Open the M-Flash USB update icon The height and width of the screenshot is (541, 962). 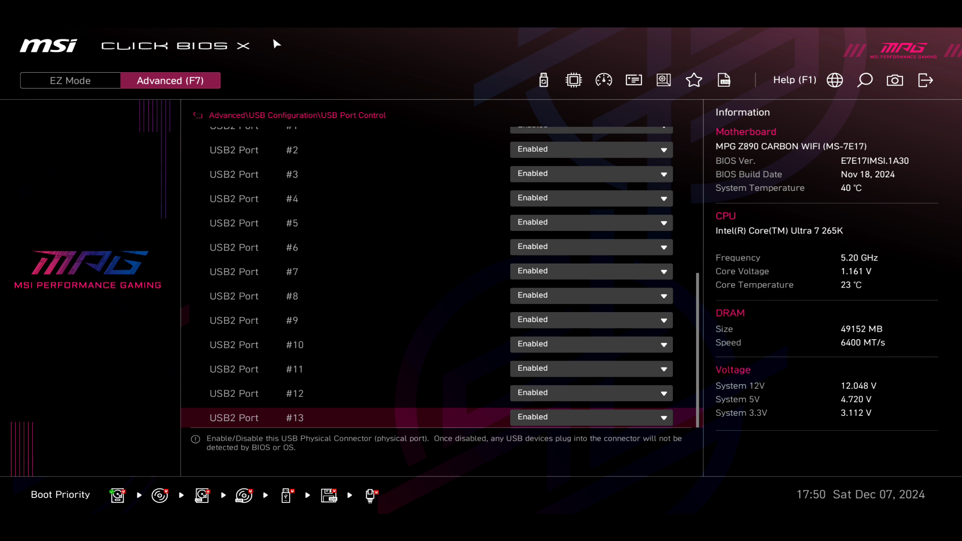point(544,80)
